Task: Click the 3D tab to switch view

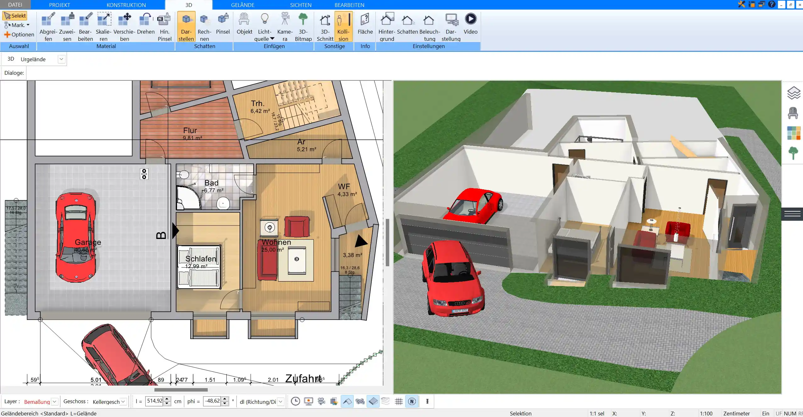Action: (189, 5)
